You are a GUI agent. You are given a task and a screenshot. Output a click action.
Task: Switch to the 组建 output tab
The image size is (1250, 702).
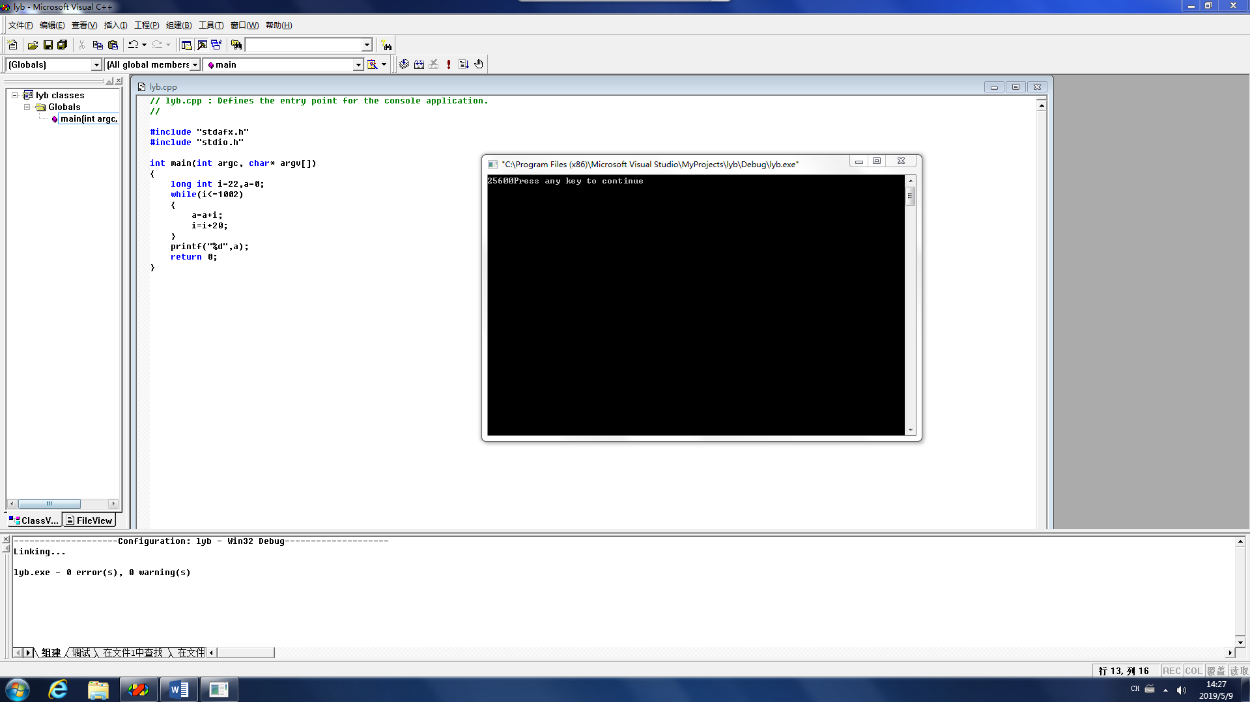coord(51,653)
